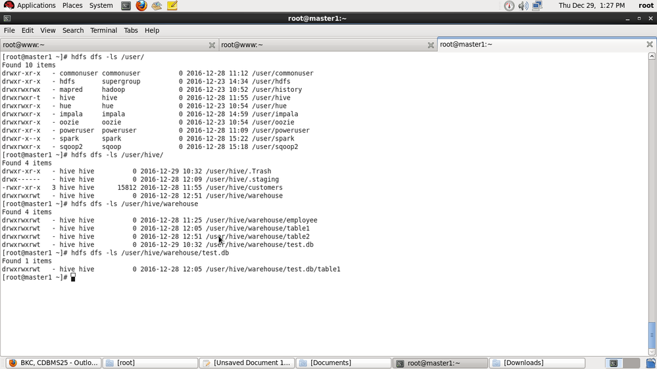Switch to the first root@www:~ tab
The image size is (657, 369).
[109, 45]
